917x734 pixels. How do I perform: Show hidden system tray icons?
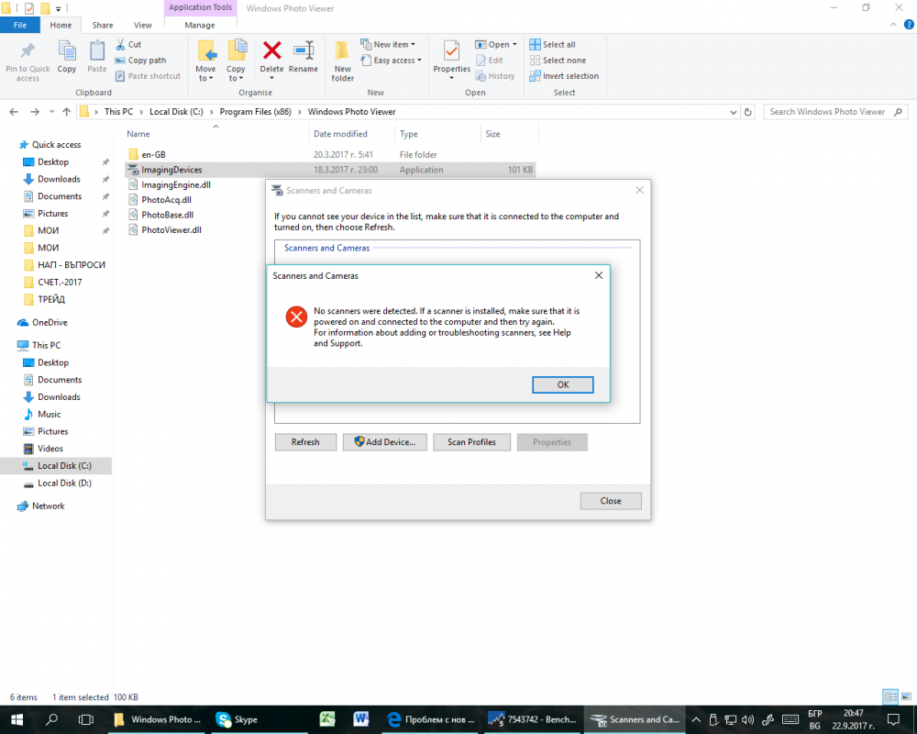(696, 719)
